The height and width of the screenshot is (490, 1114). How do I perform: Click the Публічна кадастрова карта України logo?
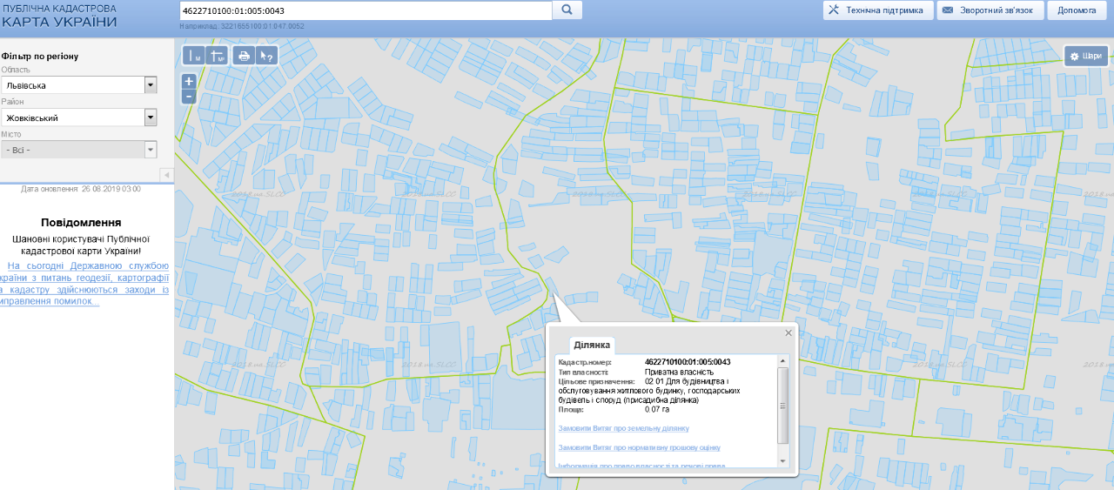click(x=59, y=16)
